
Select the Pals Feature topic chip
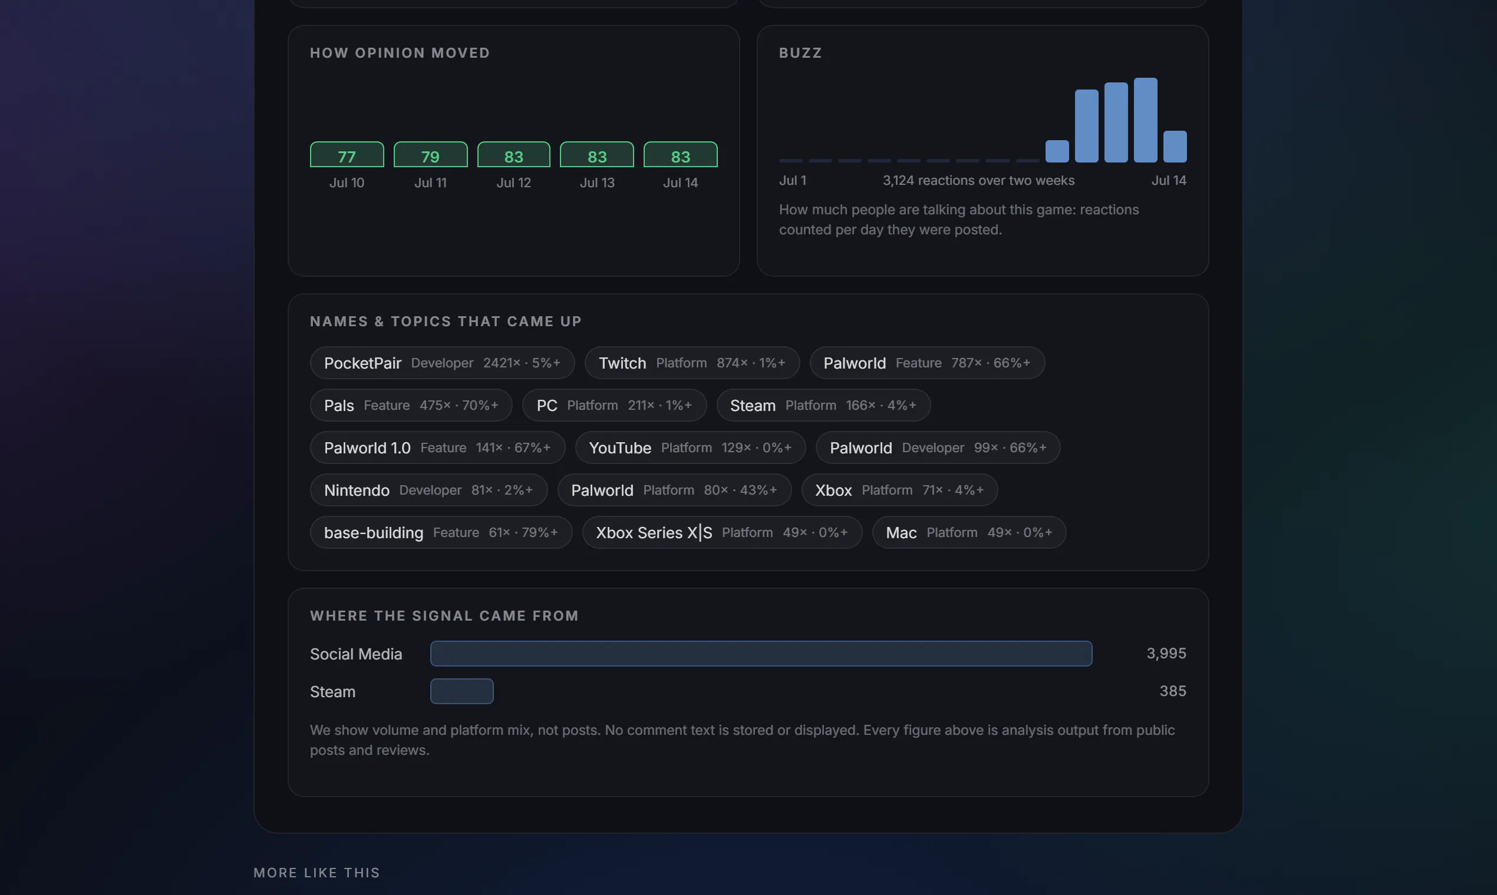coord(411,405)
